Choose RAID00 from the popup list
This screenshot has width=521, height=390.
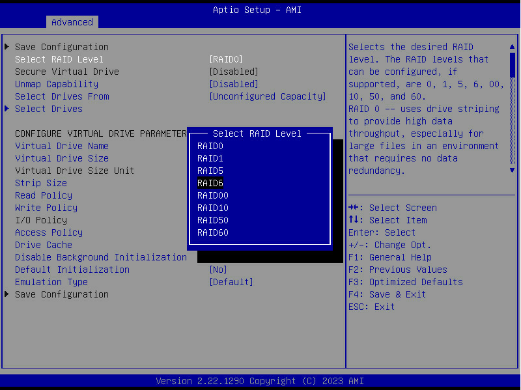[x=213, y=195]
